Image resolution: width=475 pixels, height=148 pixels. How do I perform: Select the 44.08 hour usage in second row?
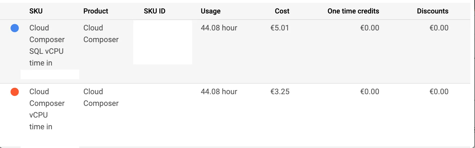point(219,92)
